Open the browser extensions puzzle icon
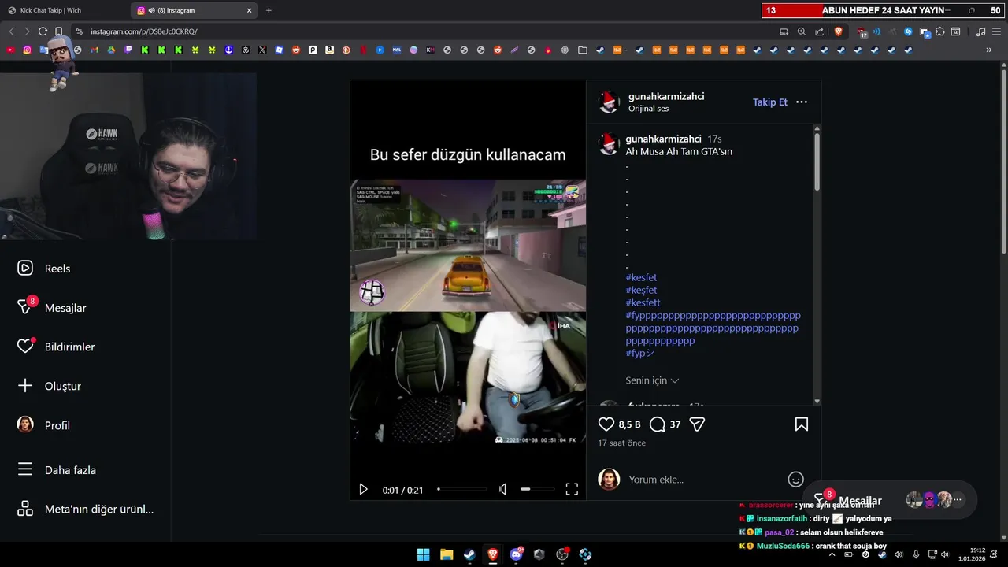 coord(939,31)
